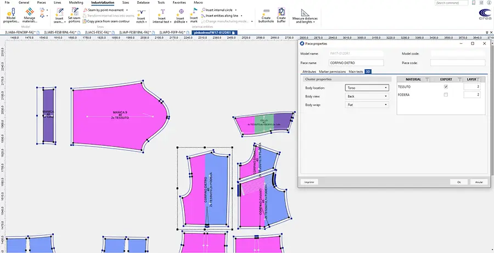
Task: Open Model properties tool
Action: [x=10, y=15]
